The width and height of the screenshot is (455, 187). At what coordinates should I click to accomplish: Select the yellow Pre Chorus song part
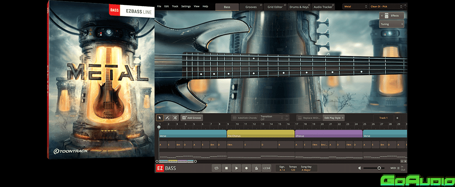(261, 134)
